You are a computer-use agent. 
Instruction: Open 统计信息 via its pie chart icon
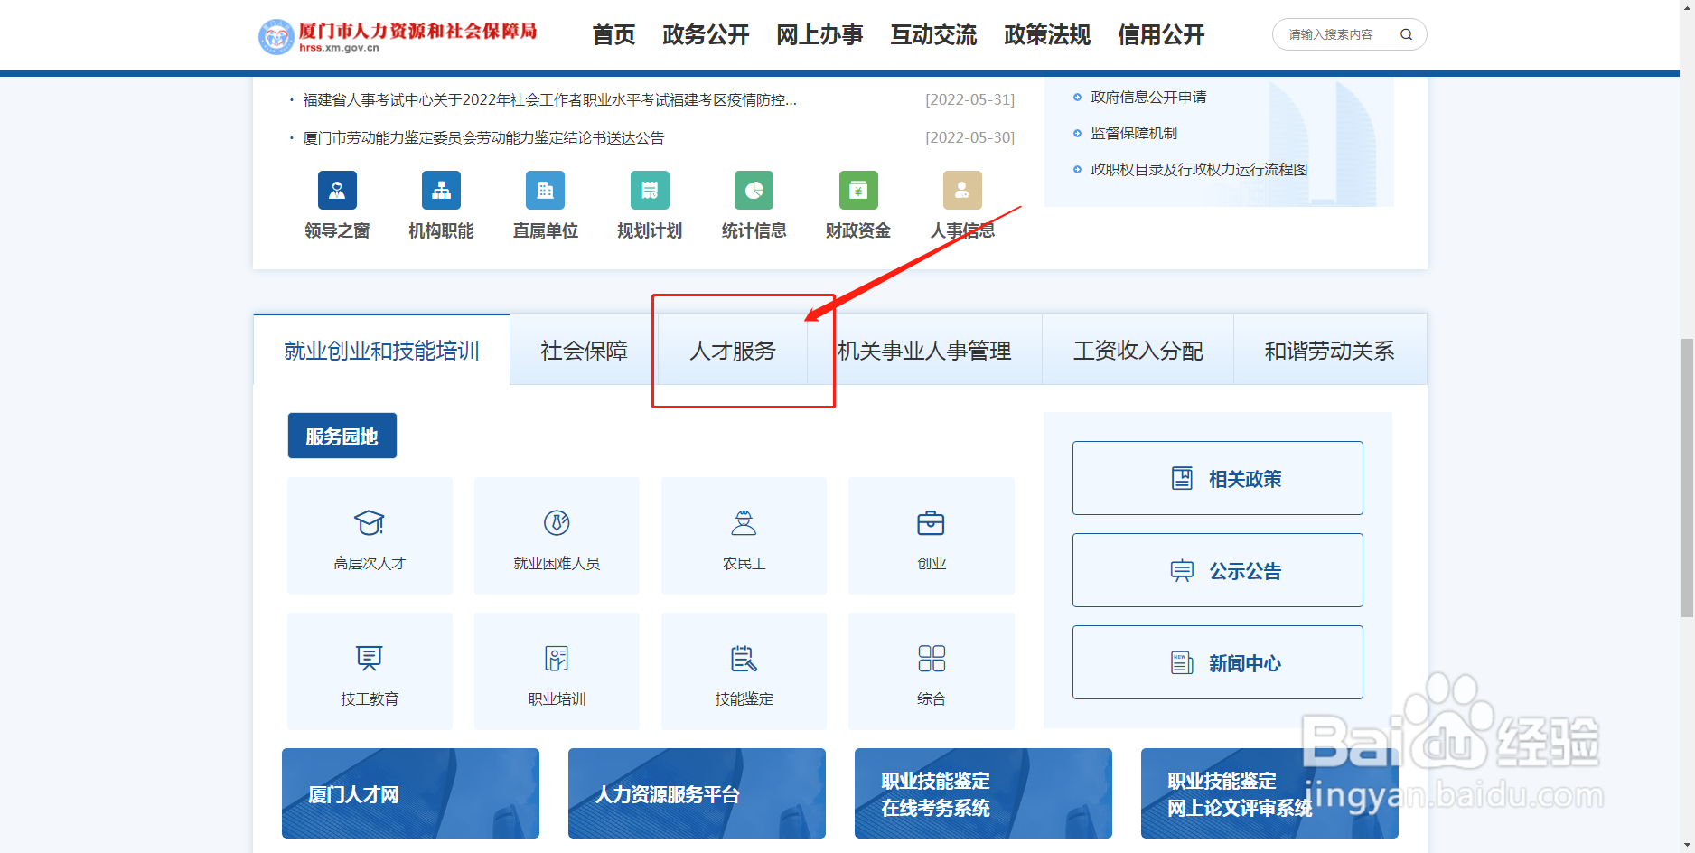coord(754,191)
